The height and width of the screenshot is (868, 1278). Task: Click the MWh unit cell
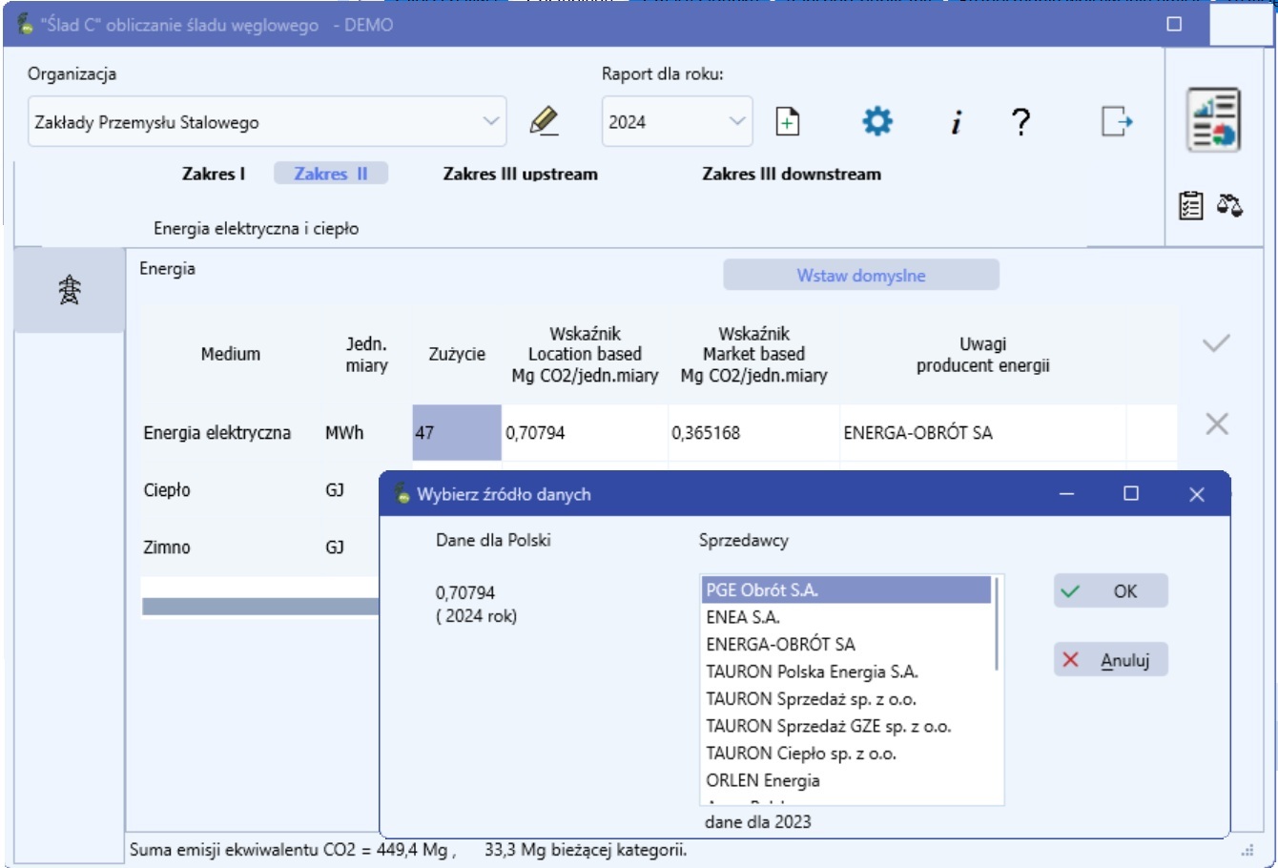click(x=344, y=433)
